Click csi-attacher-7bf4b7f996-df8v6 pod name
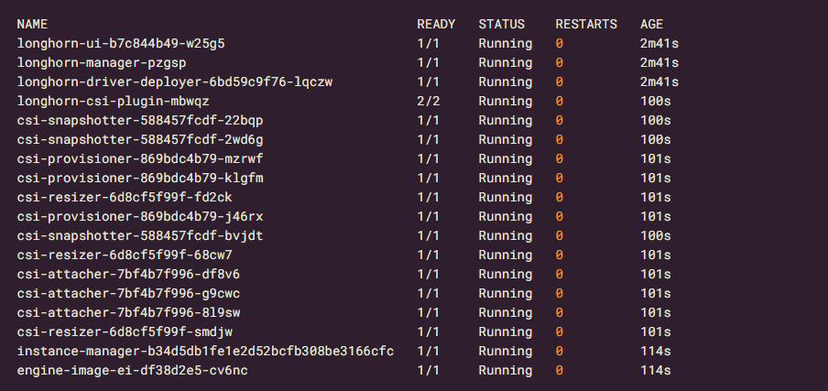Image resolution: width=828 pixels, height=391 pixels. pos(128,275)
